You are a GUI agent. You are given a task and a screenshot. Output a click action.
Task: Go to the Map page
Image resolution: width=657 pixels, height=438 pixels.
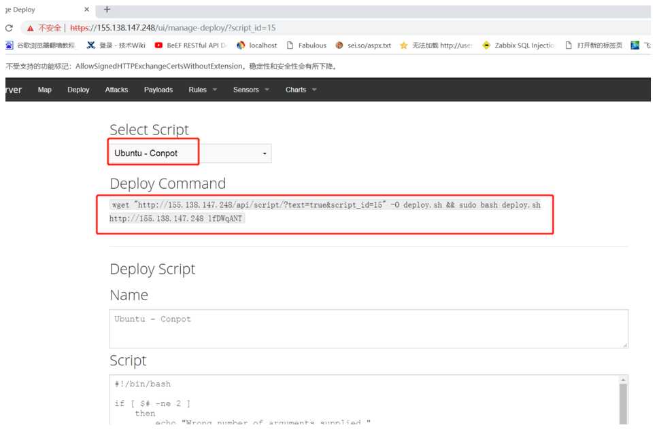point(44,90)
